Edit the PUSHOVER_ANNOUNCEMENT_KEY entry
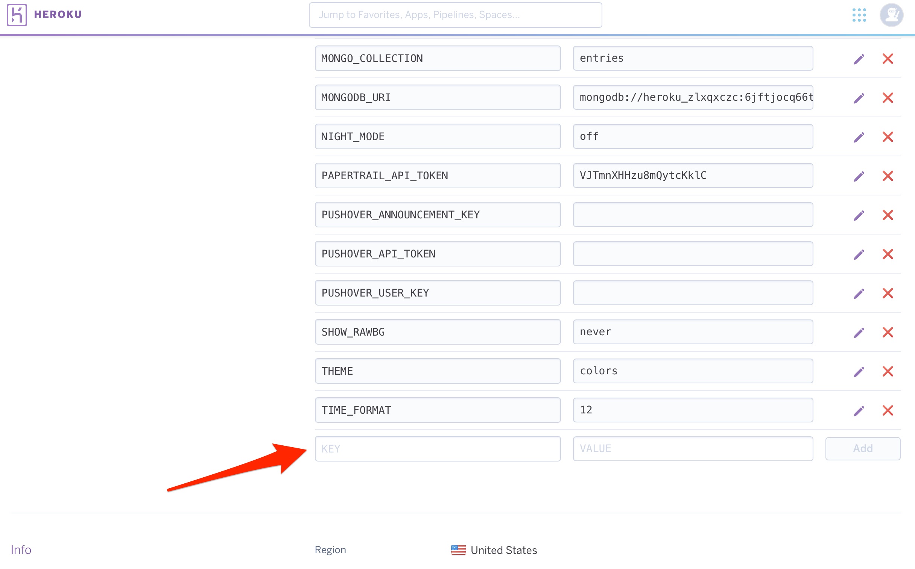Screen dimensions: 915x569 click(859, 215)
